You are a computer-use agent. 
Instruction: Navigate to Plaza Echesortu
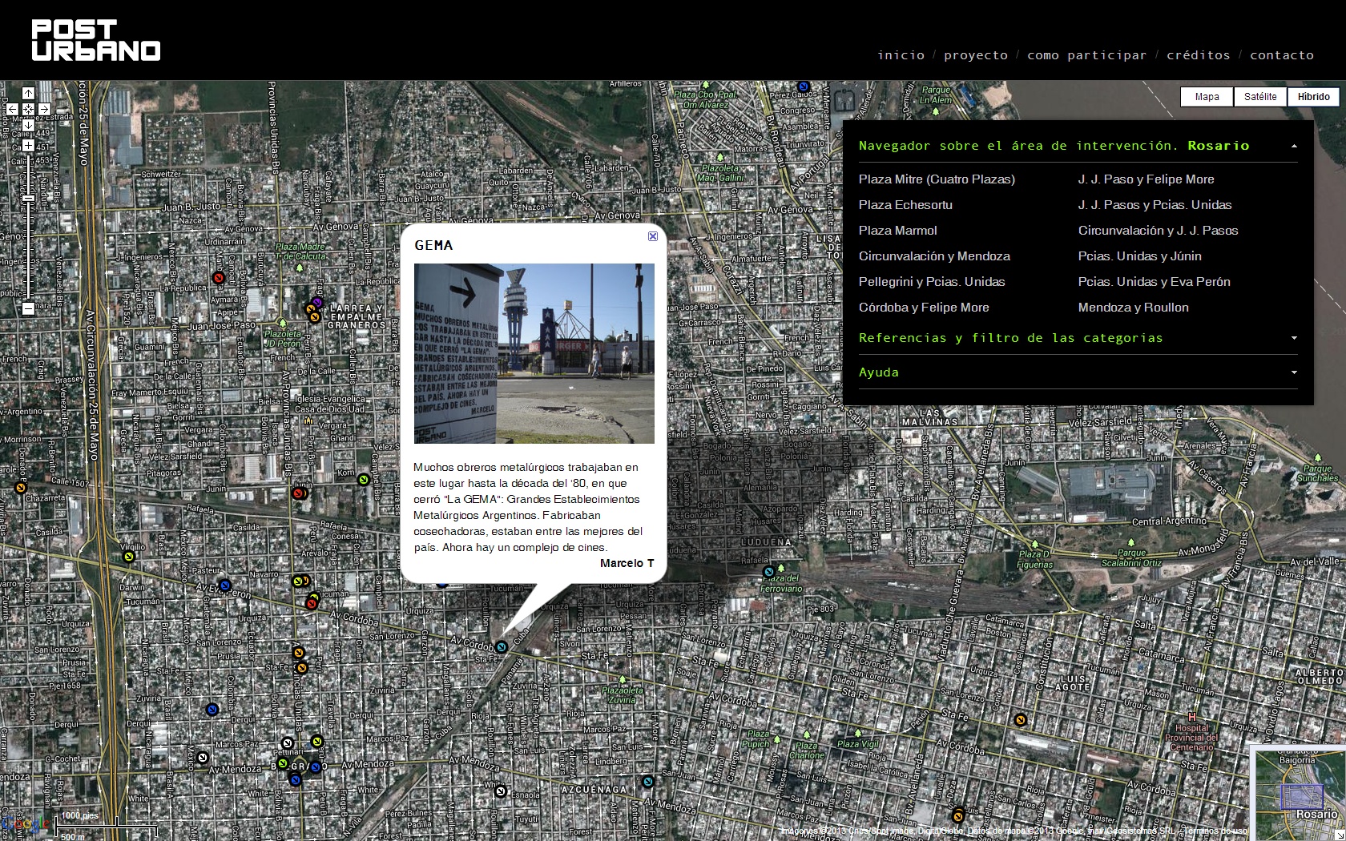click(x=905, y=205)
